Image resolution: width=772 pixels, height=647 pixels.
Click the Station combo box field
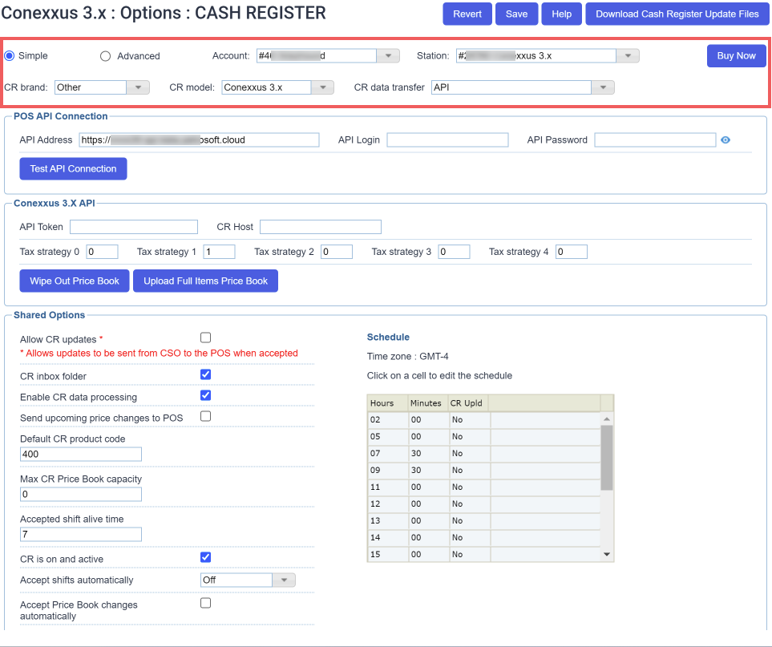point(536,55)
